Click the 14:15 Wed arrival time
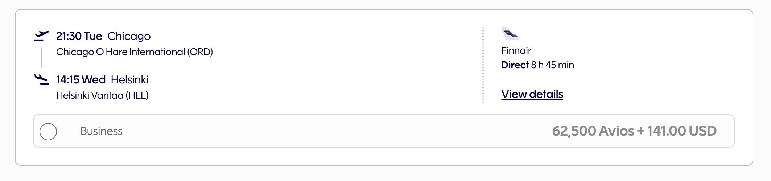This screenshot has width=771, height=181. tap(81, 80)
